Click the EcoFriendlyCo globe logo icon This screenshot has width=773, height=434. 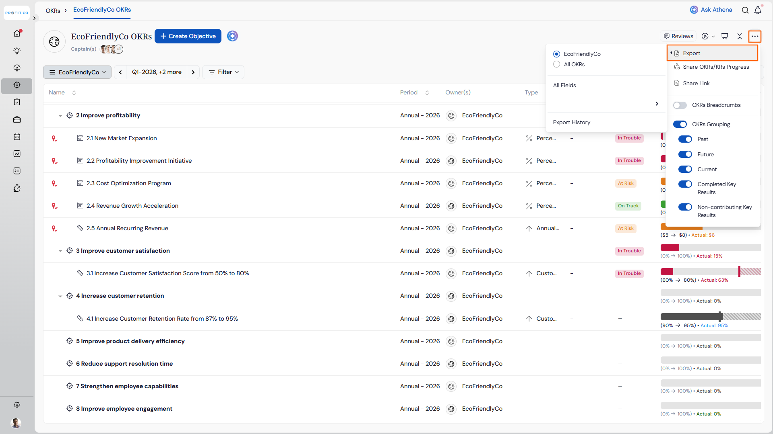(54, 41)
